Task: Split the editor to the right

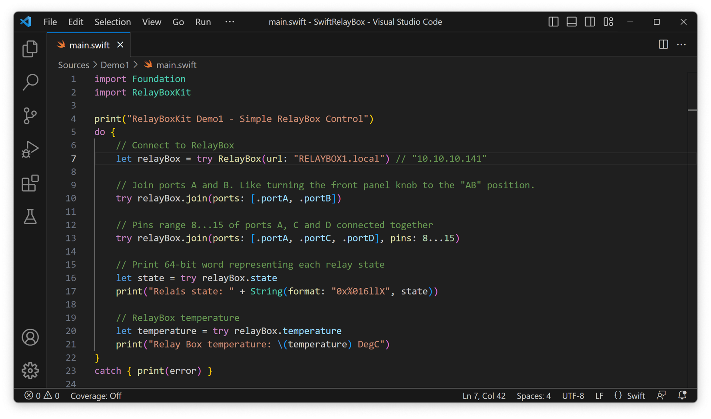Action: [663, 44]
